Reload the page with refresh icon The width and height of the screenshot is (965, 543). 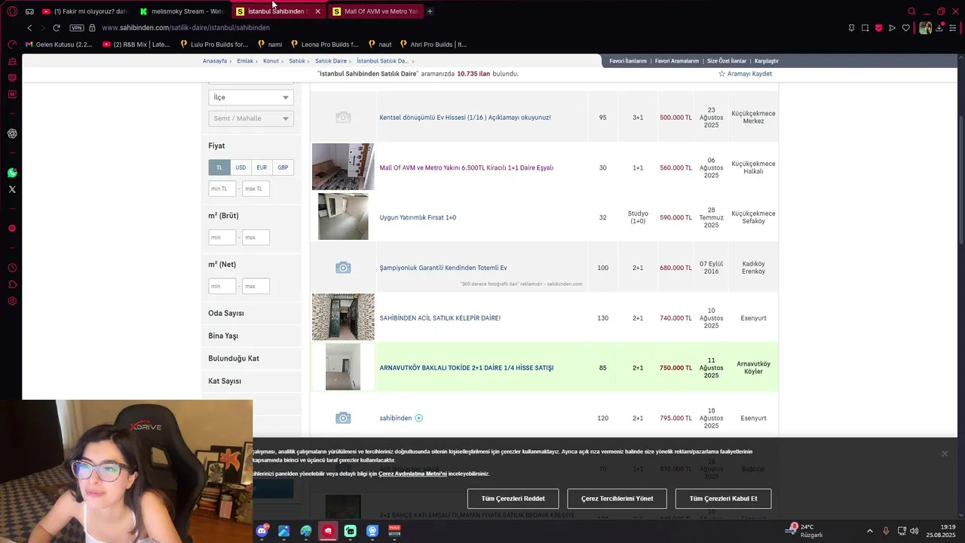click(57, 28)
